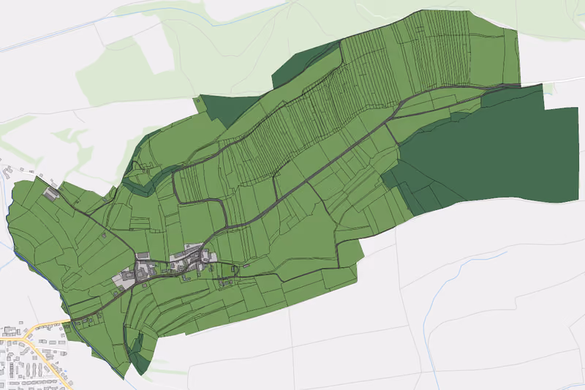Select the dark forest parcel beside the small square plot
Image resolution: width=585 pixels, height=390 pixels.
click(230, 108)
